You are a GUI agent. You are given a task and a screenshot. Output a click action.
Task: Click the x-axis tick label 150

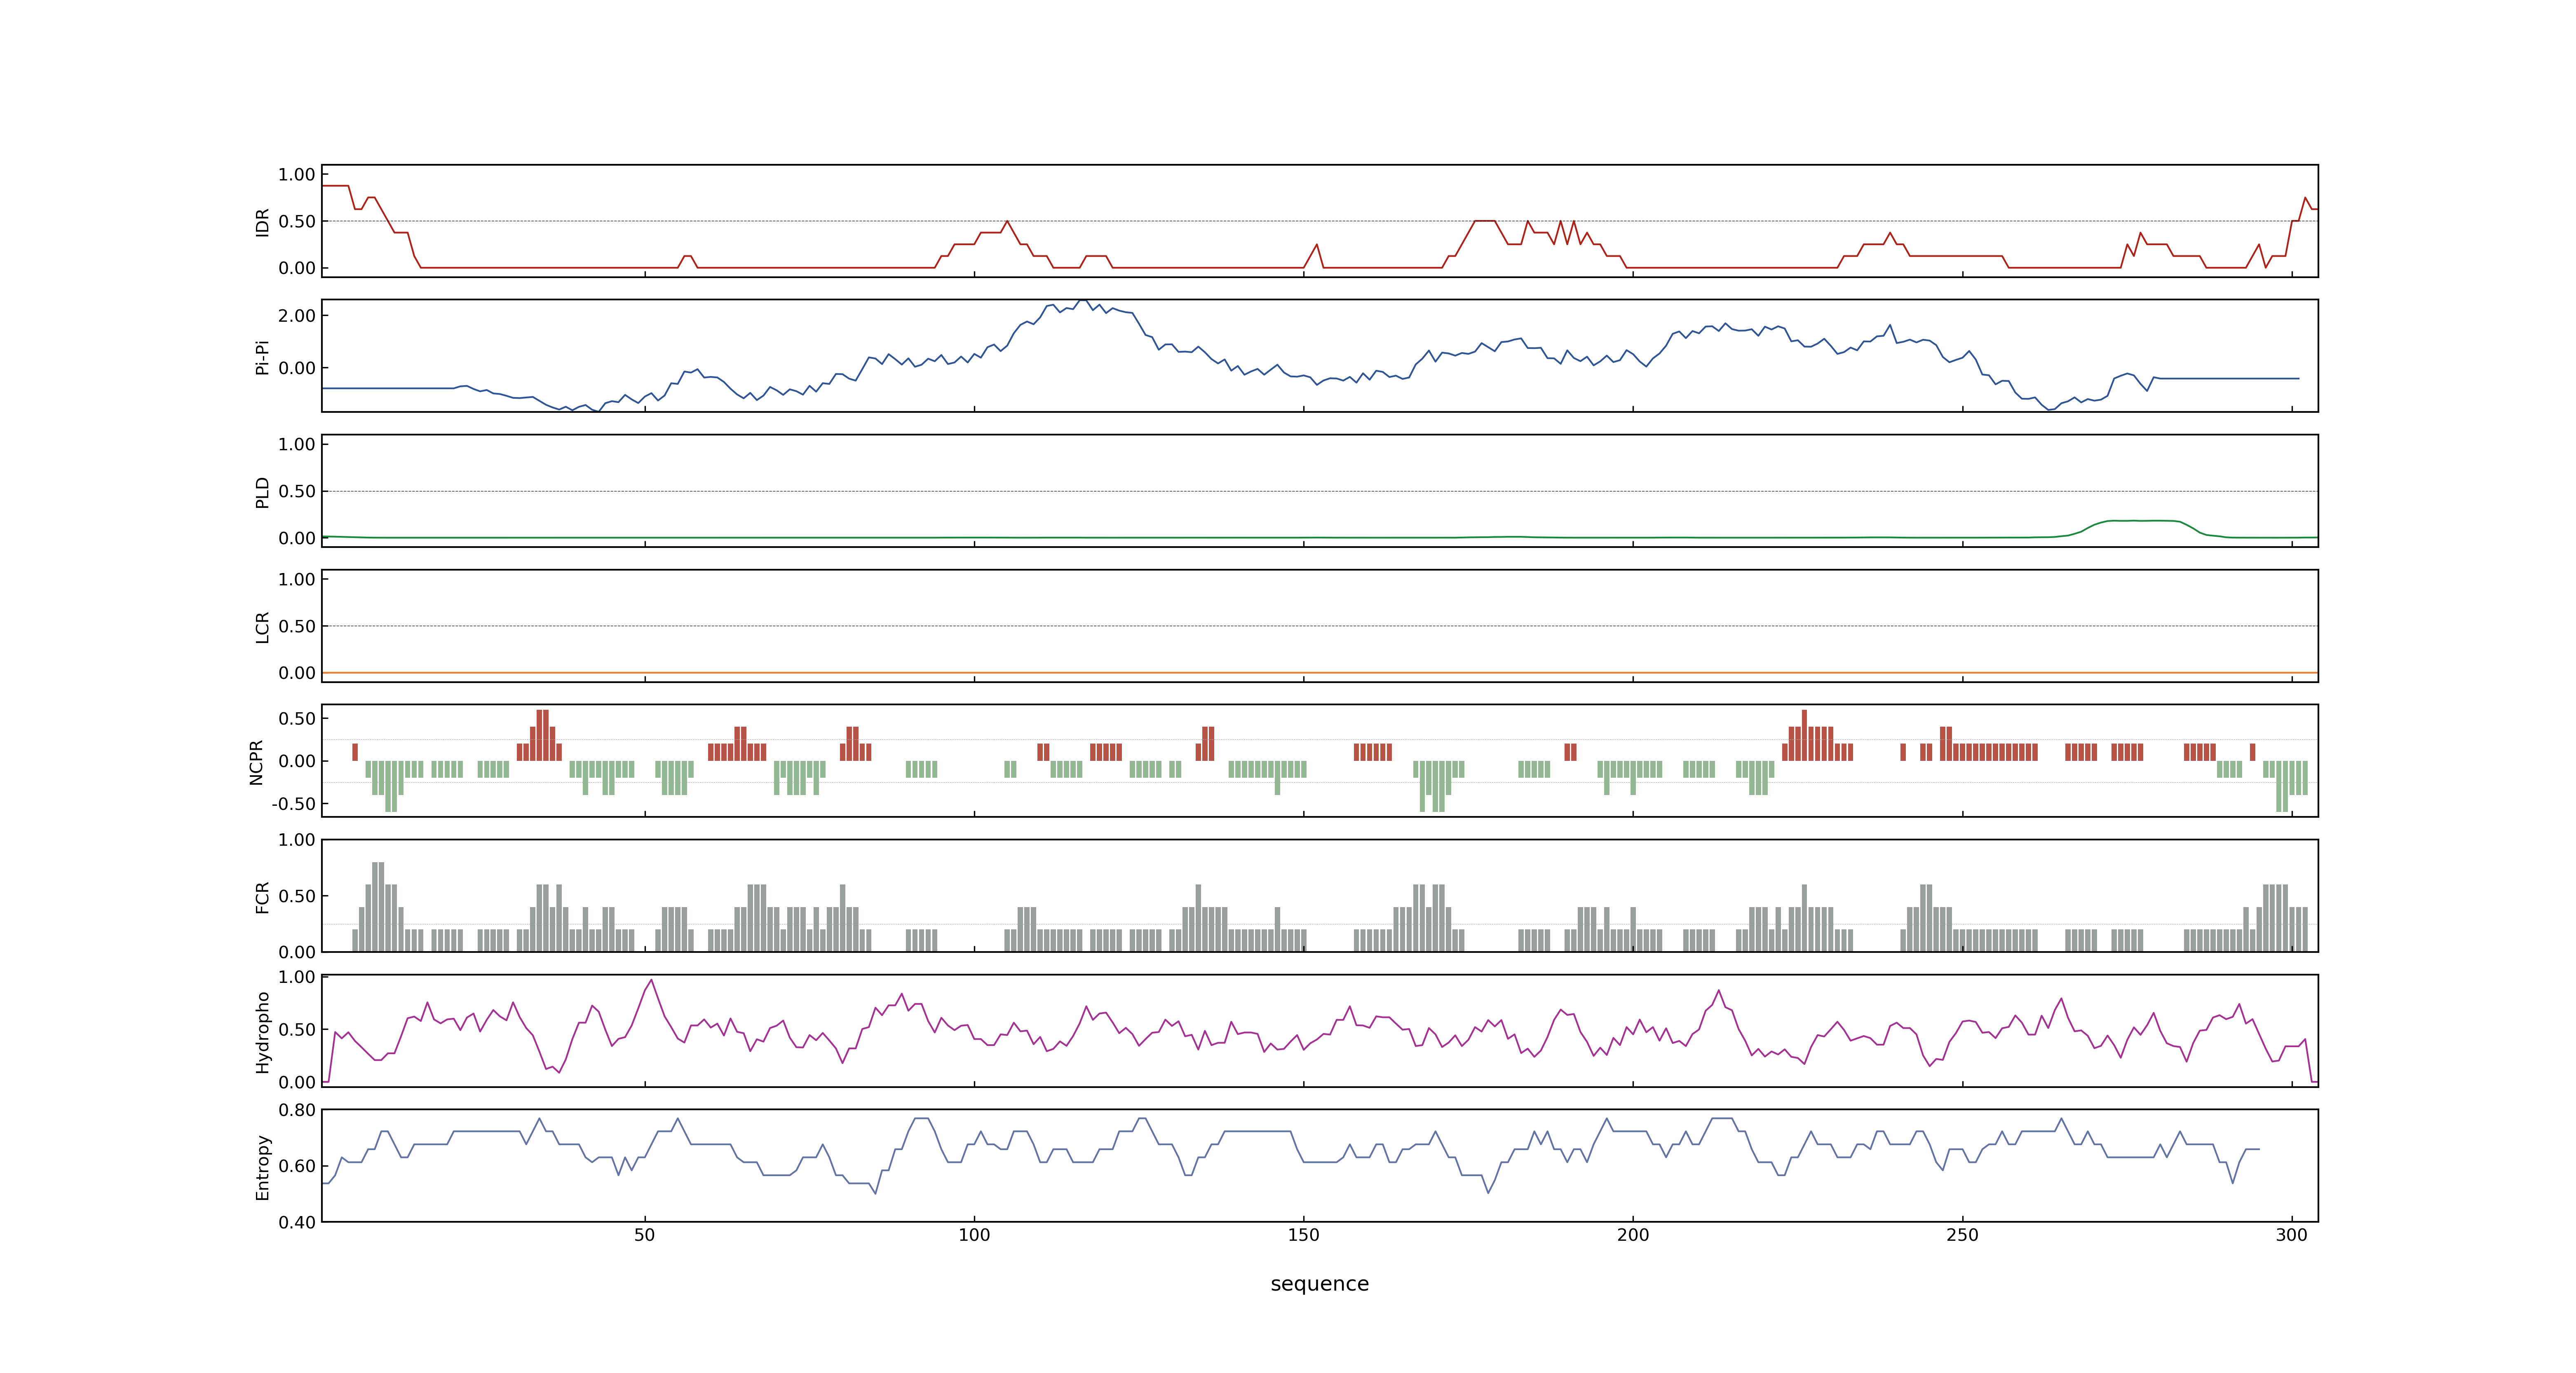tap(1303, 1235)
